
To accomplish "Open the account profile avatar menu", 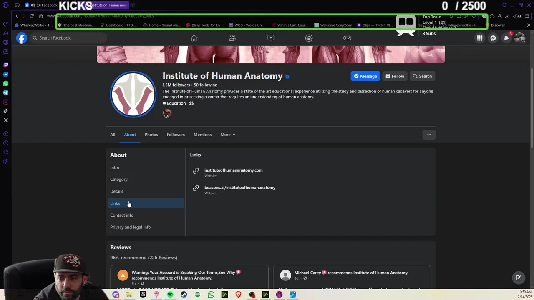I will (x=520, y=38).
